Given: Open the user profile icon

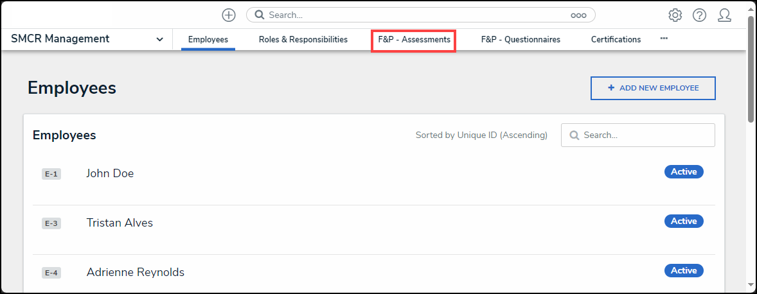Looking at the screenshot, I should (x=724, y=15).
